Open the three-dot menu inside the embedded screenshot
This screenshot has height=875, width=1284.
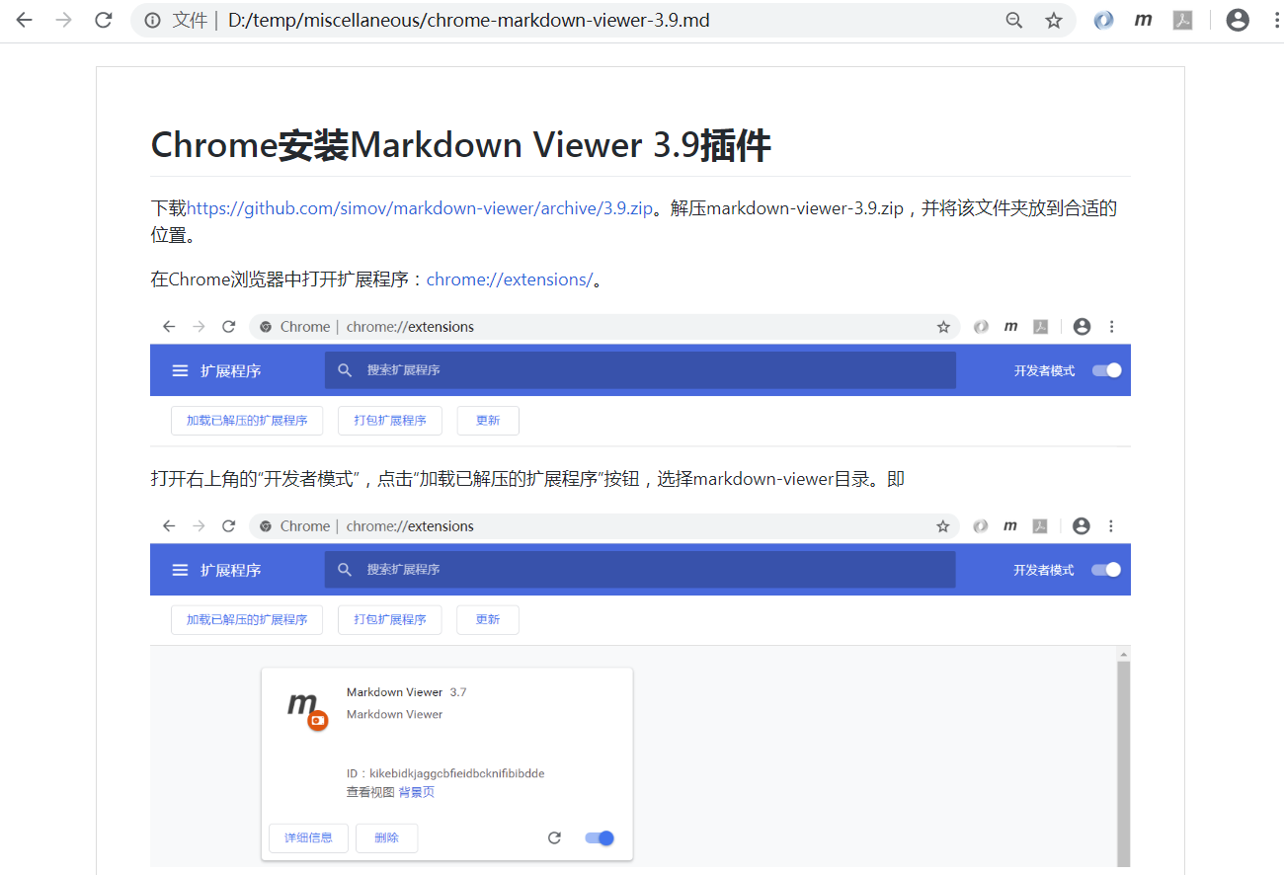pyautogui.click(x=1112, y=326)
